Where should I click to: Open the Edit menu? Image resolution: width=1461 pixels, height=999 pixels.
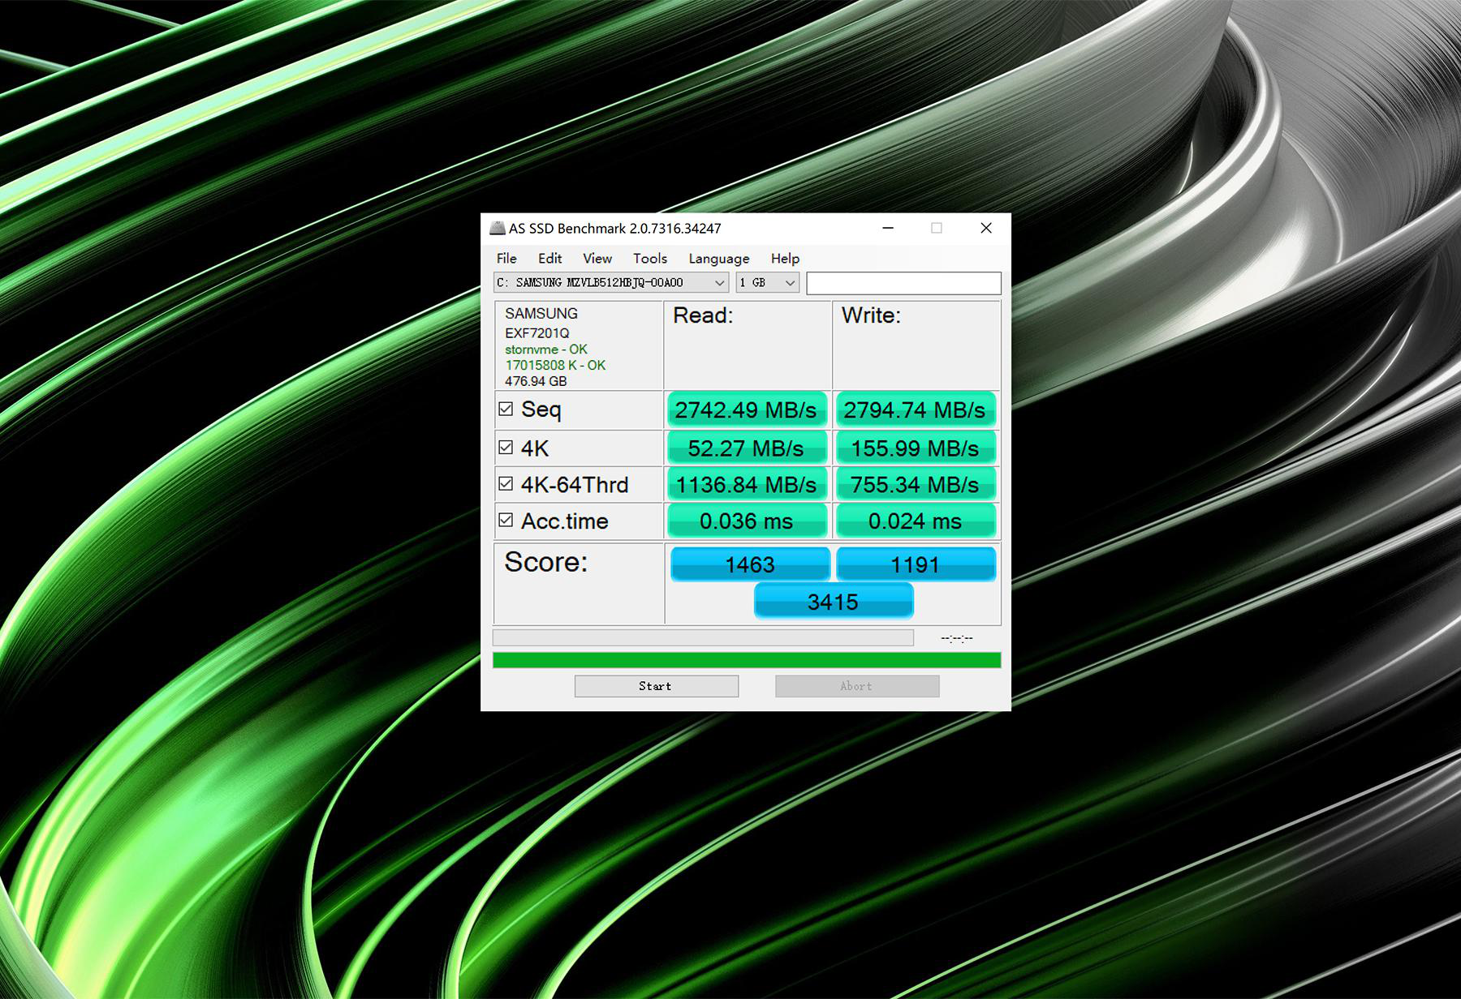point(549,258)
